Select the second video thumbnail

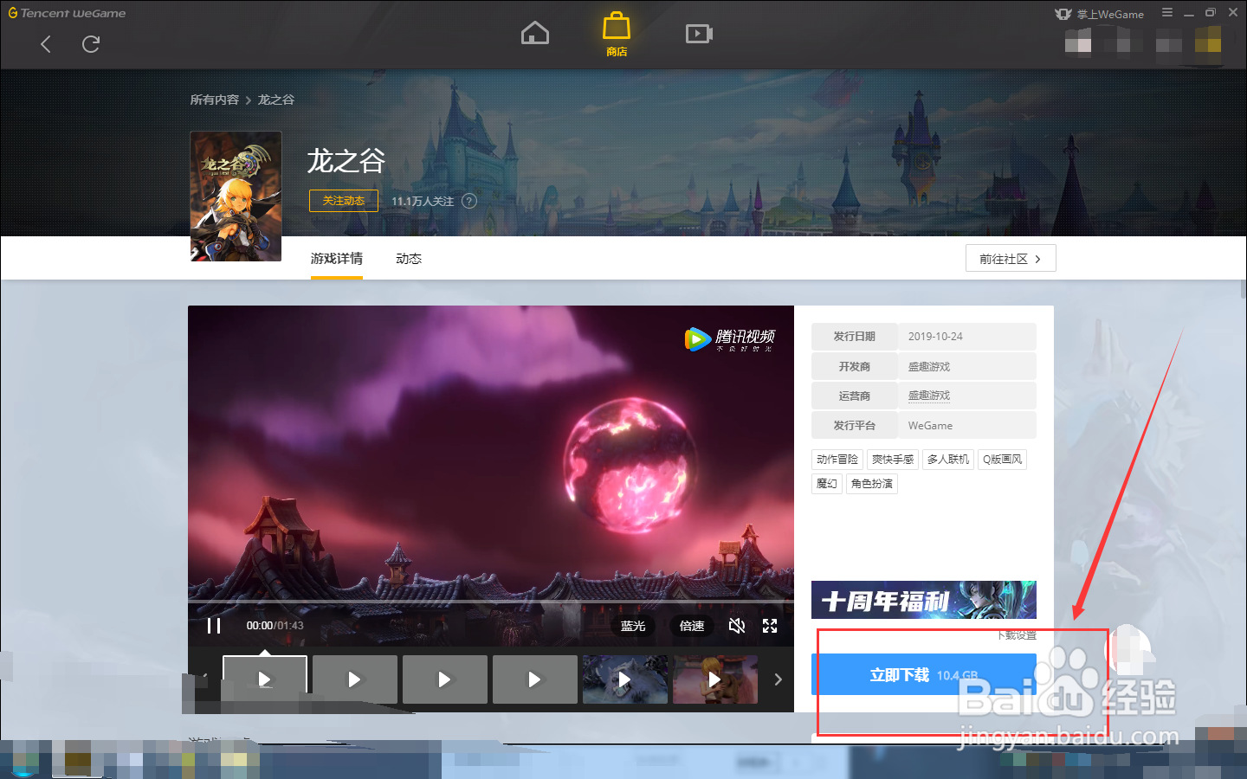pyautogui.click(x=355, y=679)
